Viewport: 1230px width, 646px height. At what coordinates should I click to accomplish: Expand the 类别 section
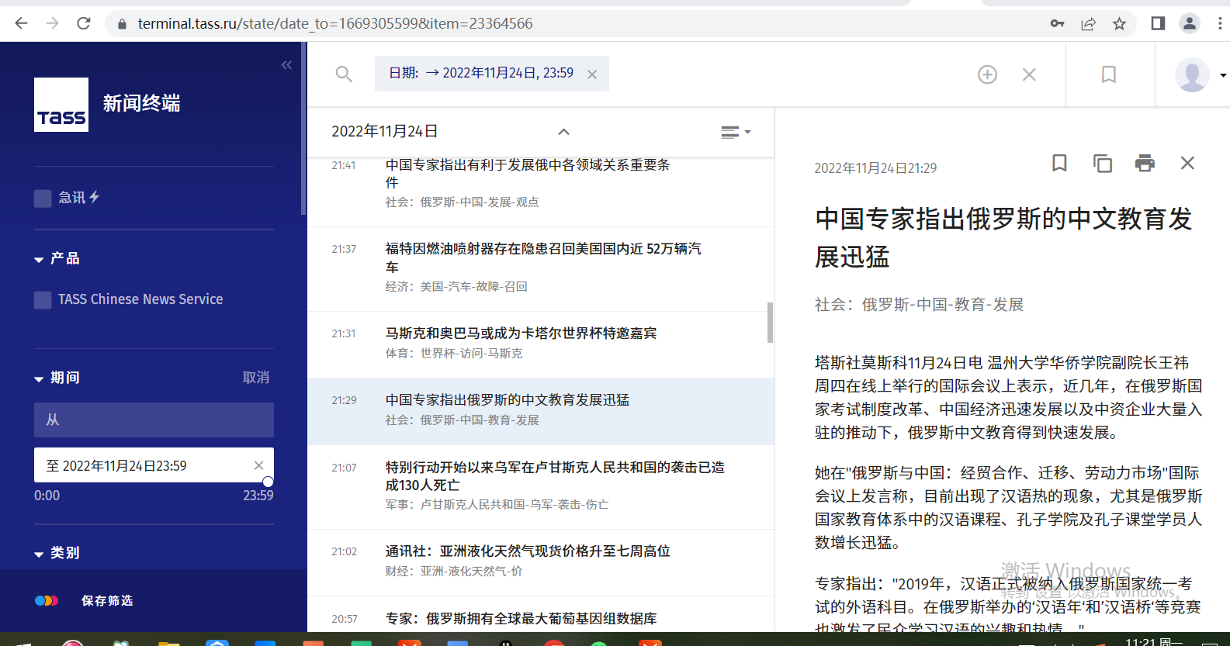pyautogui.click(x=39, y=554)
